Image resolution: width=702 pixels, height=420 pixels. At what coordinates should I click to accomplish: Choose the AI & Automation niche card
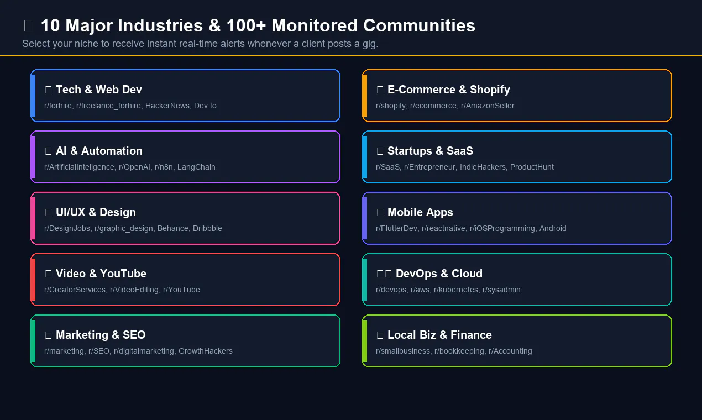(185, 157)
